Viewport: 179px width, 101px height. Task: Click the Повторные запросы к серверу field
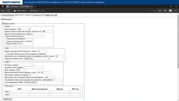click(34, 75)
